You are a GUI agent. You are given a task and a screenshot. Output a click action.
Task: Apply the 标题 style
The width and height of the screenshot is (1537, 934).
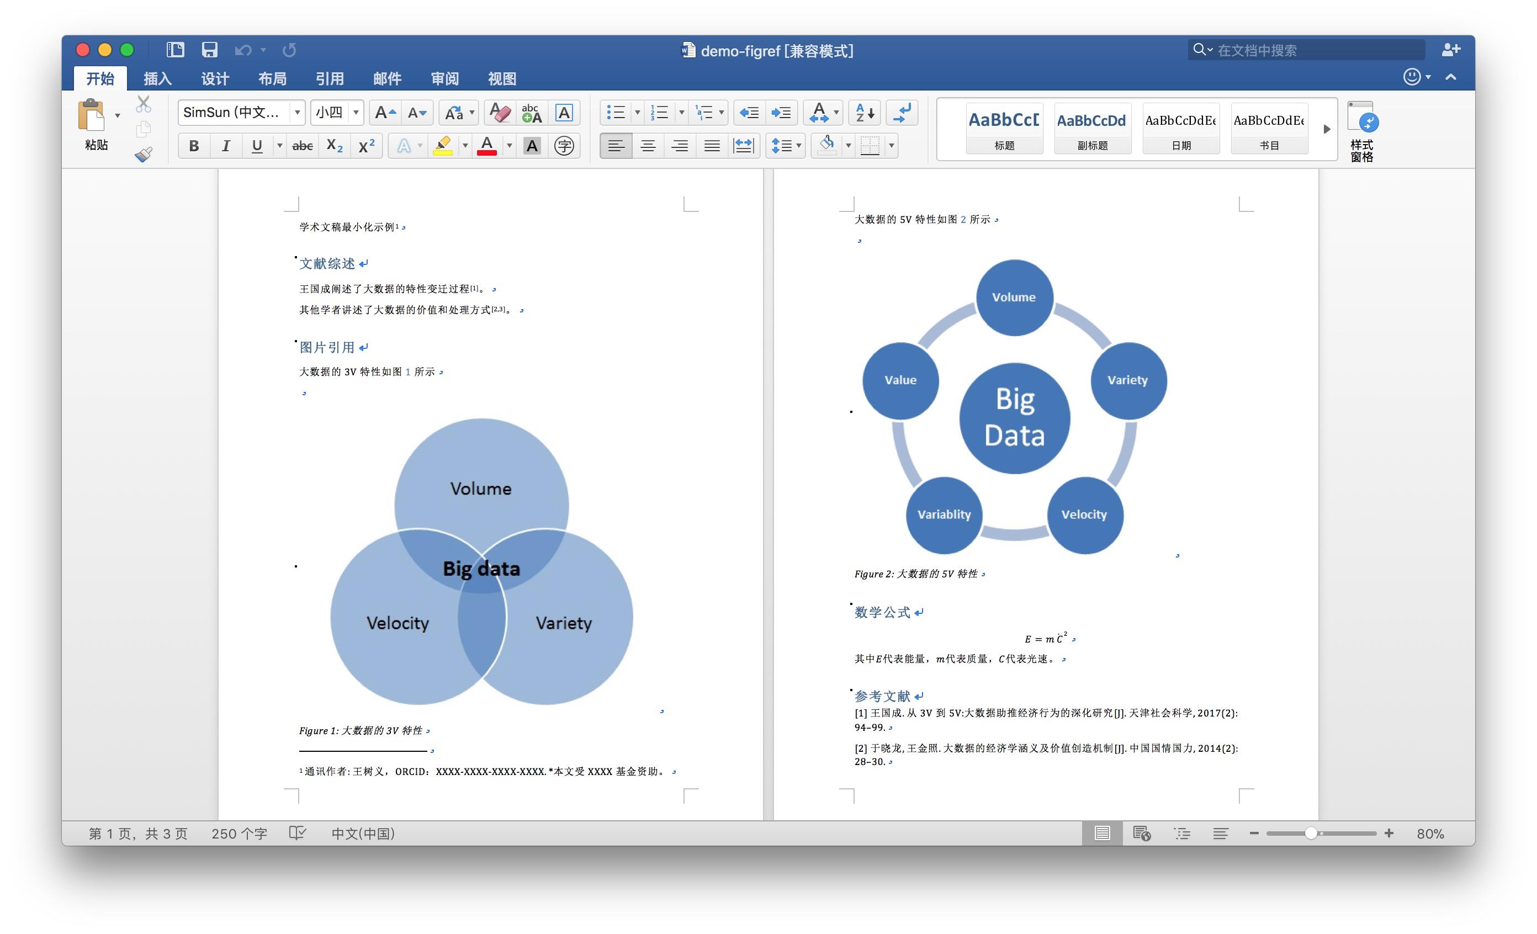coord(1004,129)
